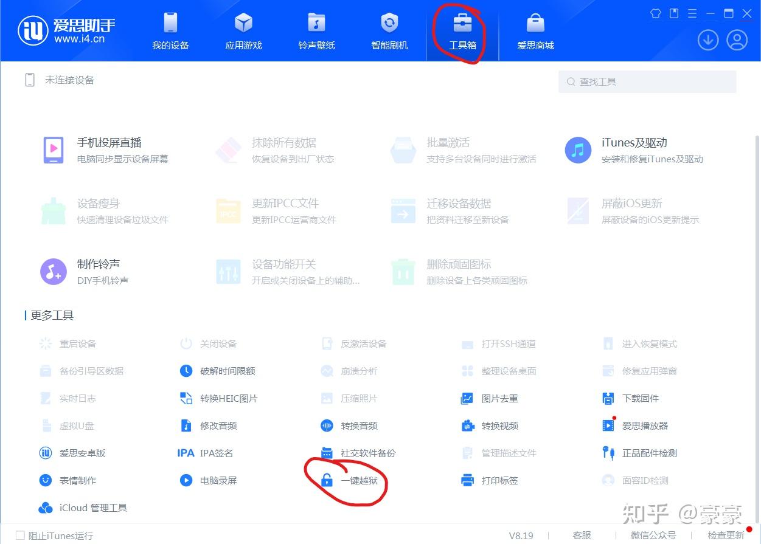Open iCloud 管理工具

[x=83, y=508]
